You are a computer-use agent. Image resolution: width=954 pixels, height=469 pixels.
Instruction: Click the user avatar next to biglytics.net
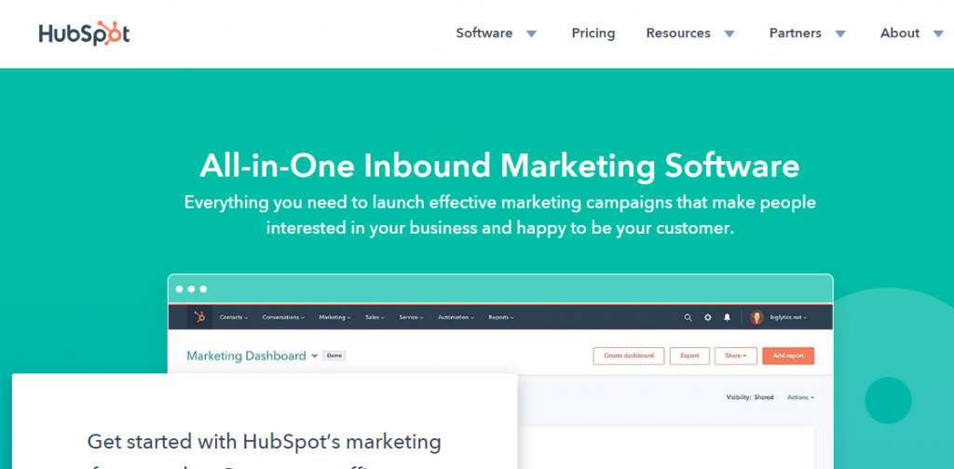756,317
